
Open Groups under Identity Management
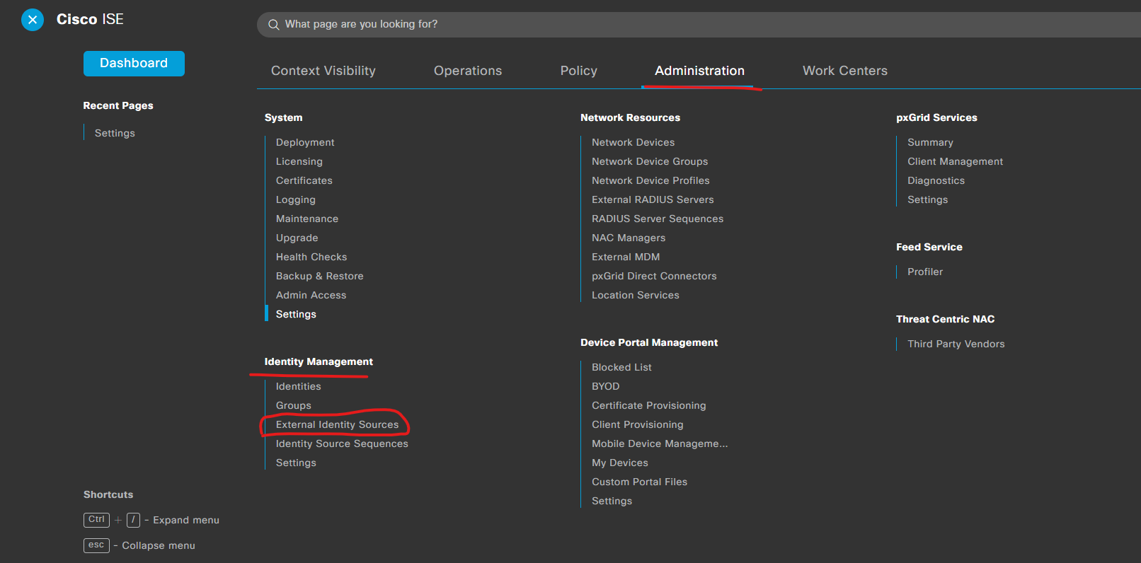pos(294,405)
